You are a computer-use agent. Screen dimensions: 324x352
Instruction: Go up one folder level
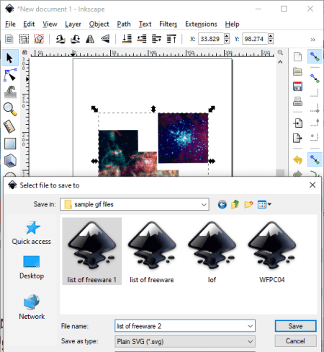coord(235,205)
